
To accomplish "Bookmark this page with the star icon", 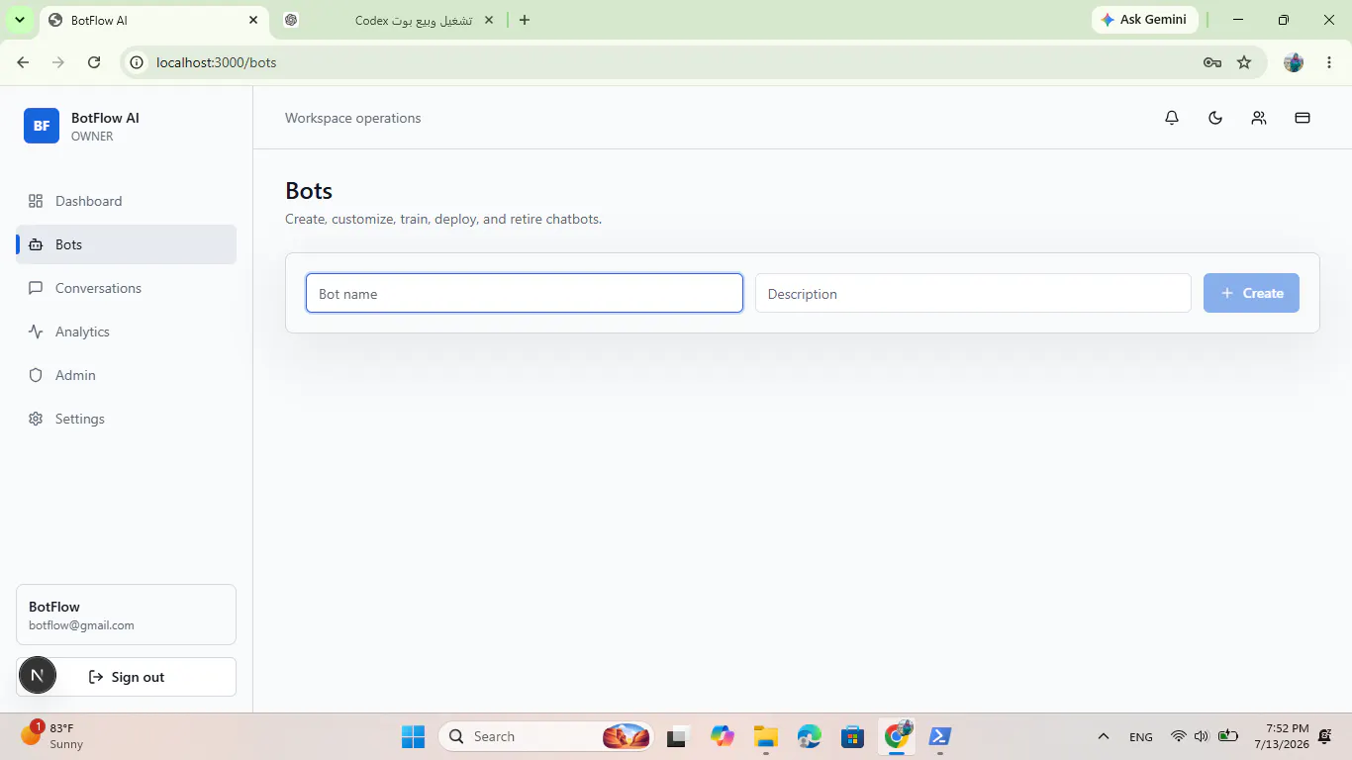I will (1244, 62).
